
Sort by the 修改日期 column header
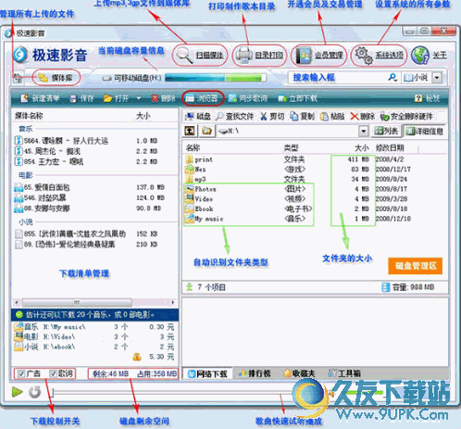(390, 148)
